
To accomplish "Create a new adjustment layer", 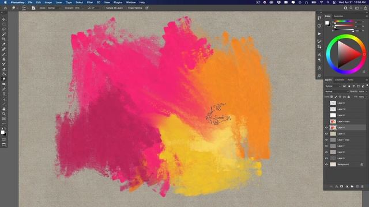I will tap(347, 186).
